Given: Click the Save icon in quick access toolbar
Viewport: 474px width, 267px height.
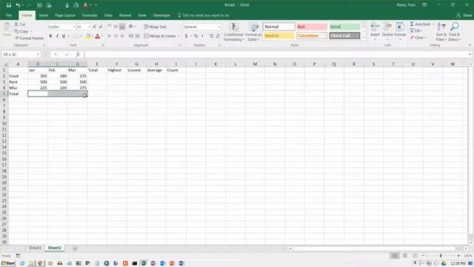Looking at the screenshot, I should [x=9, y=5].
